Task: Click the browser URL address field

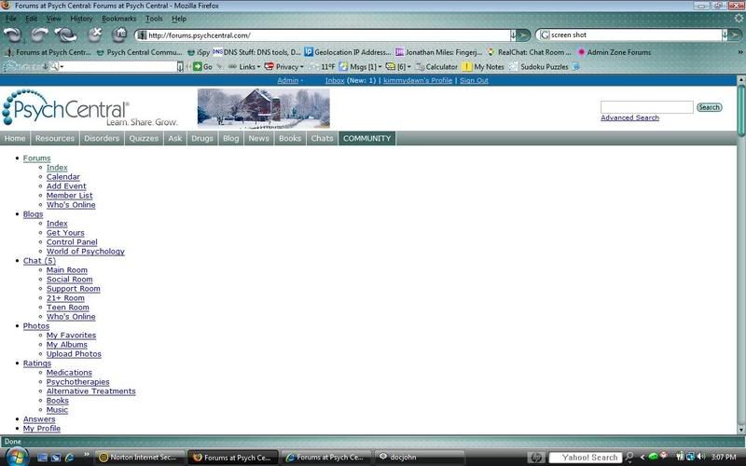Action: [324, 35]
